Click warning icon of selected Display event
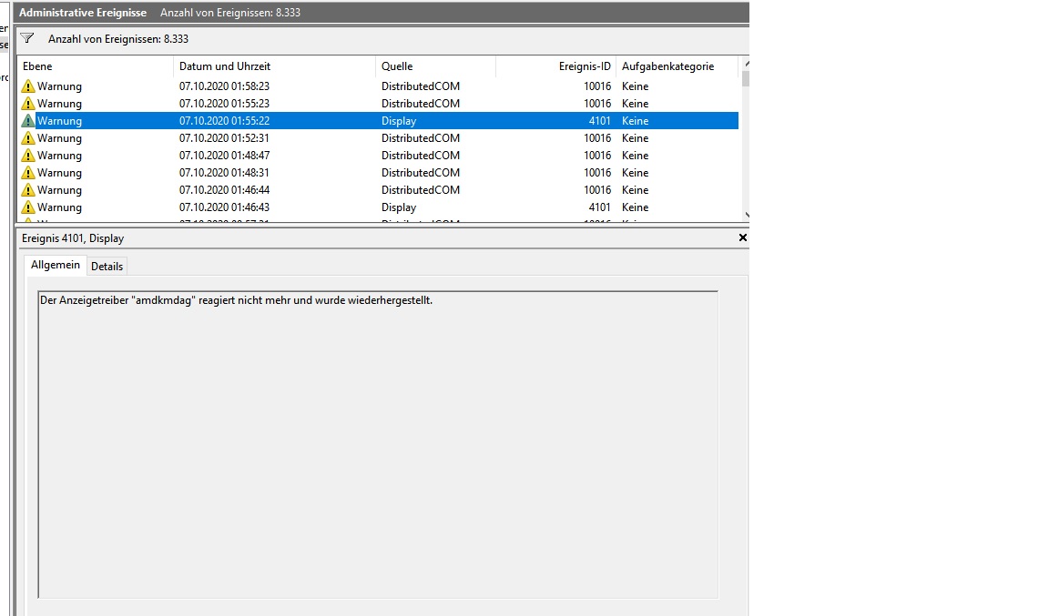1049x616 pixels. click(28, 121)
